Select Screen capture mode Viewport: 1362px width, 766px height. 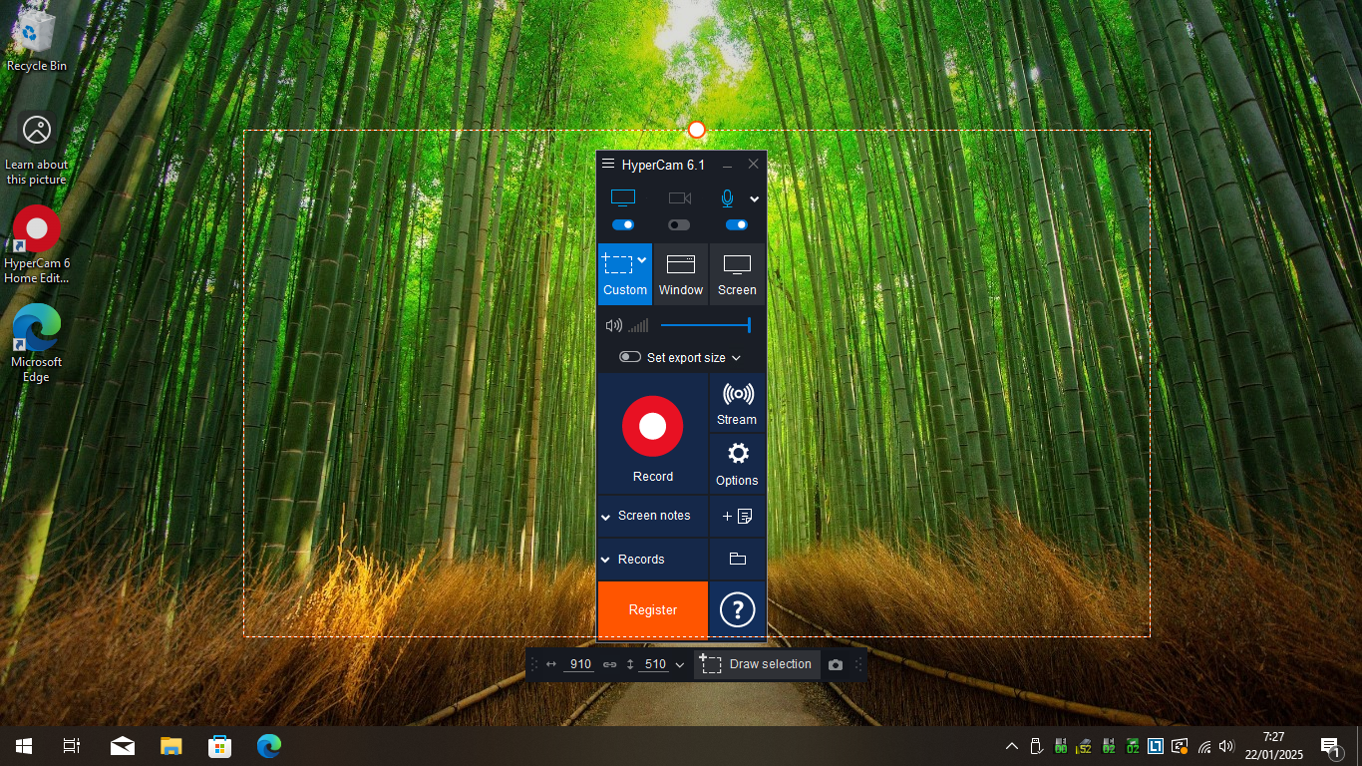tap(737, 274)
